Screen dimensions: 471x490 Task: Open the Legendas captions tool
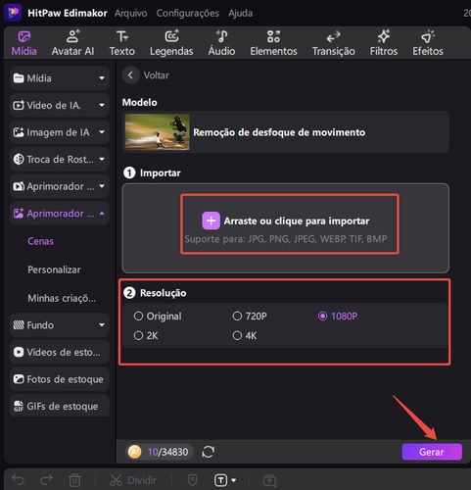[x=171, y=43]
